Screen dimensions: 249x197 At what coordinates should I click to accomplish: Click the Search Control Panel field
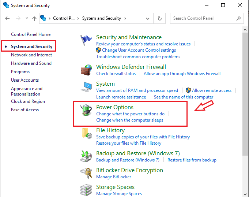coord(207,18)
